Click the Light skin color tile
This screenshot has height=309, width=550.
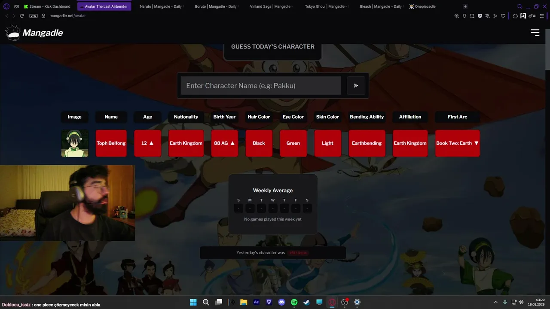(x=327, y=143)
